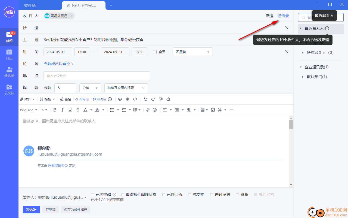The height and width of the screenshot is (218, 348).
Task: Mark the mail as 紧急 urgent
Action: (237, 195)
